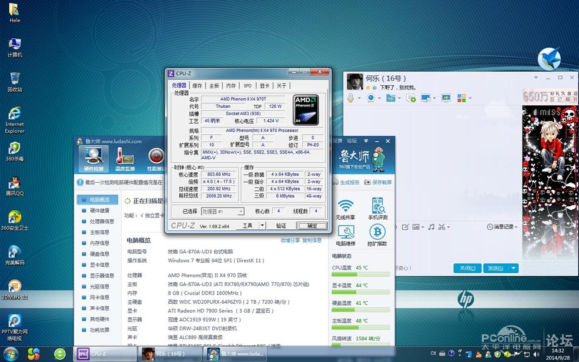Click the screen share icon with yellow arrow

pos(446,98)
